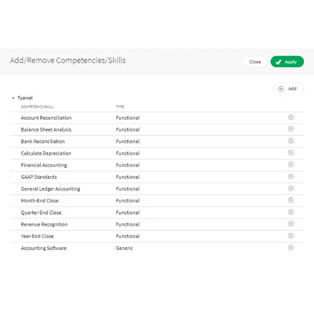
Task: Remove the Financial Accounting skill
Action: point(291,164)
